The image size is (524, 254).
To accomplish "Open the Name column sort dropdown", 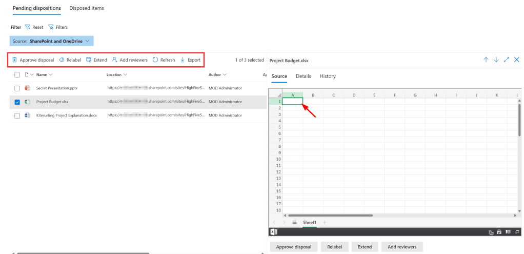I will click(50, 75).
